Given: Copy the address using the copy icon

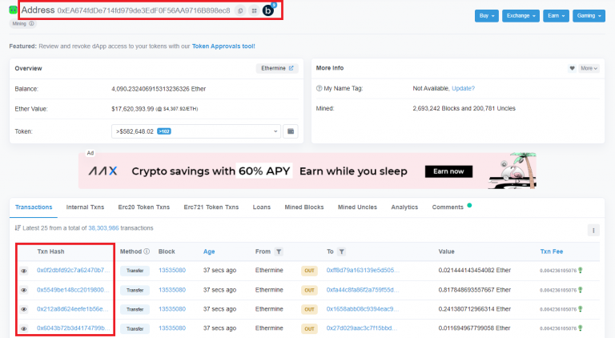Looking at the screenshot, I should pyautogui.click(x=240, y=10).
